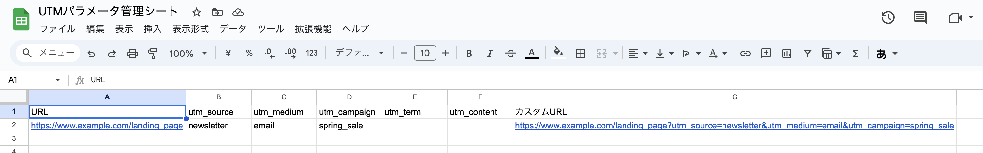Open the fill color picker
The width and height of the screenshot is (983, 153).
(x=558, y=53)
